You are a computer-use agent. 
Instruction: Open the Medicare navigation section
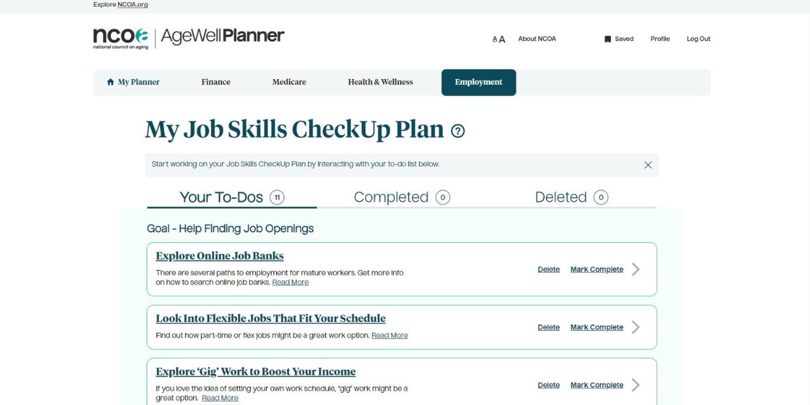pyautogui.click(x=289, y=82)
